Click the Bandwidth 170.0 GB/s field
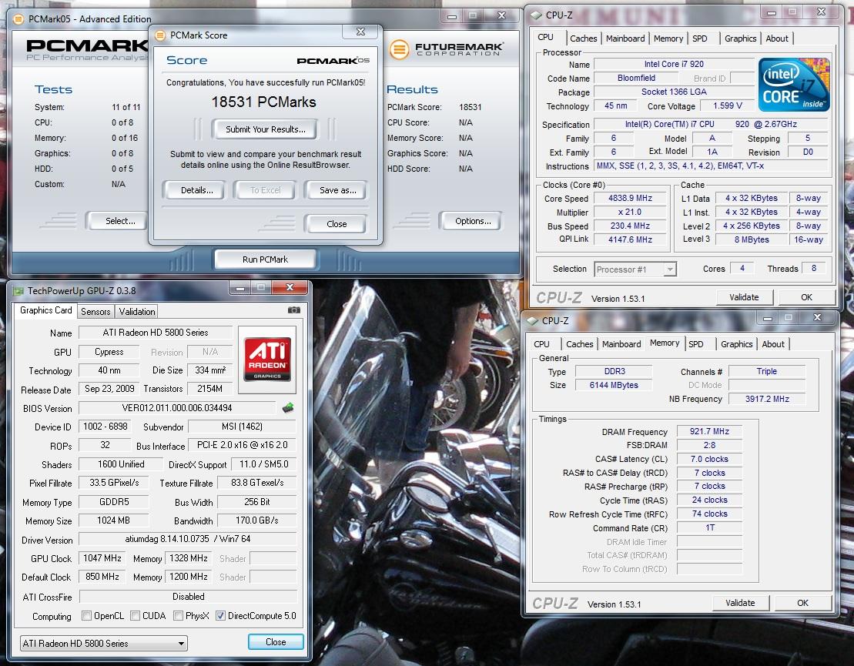The width and height of the screenshot is (854, 666). [256, 520]
